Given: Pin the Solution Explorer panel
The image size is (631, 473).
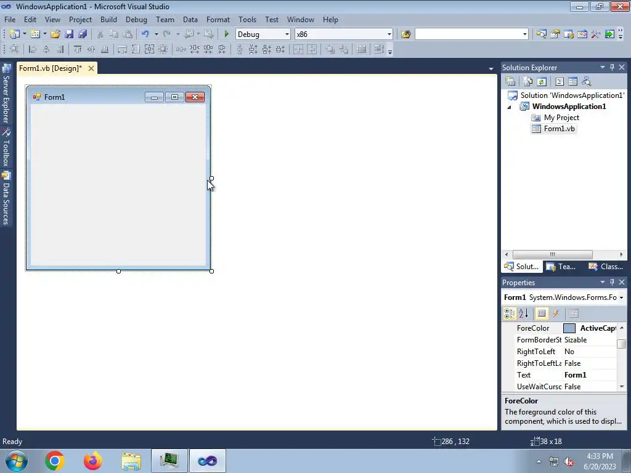Looking at the screenshot, I should [x=612, y=67].
